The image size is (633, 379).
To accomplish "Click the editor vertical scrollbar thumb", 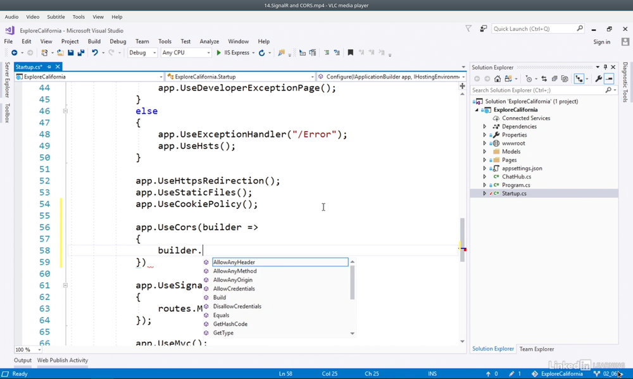I will coord(462,240).
